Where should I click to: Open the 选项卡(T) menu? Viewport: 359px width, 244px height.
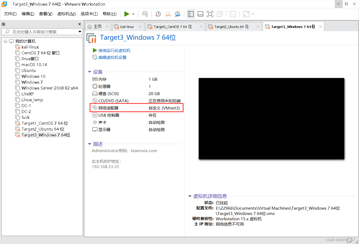point(89,14)
